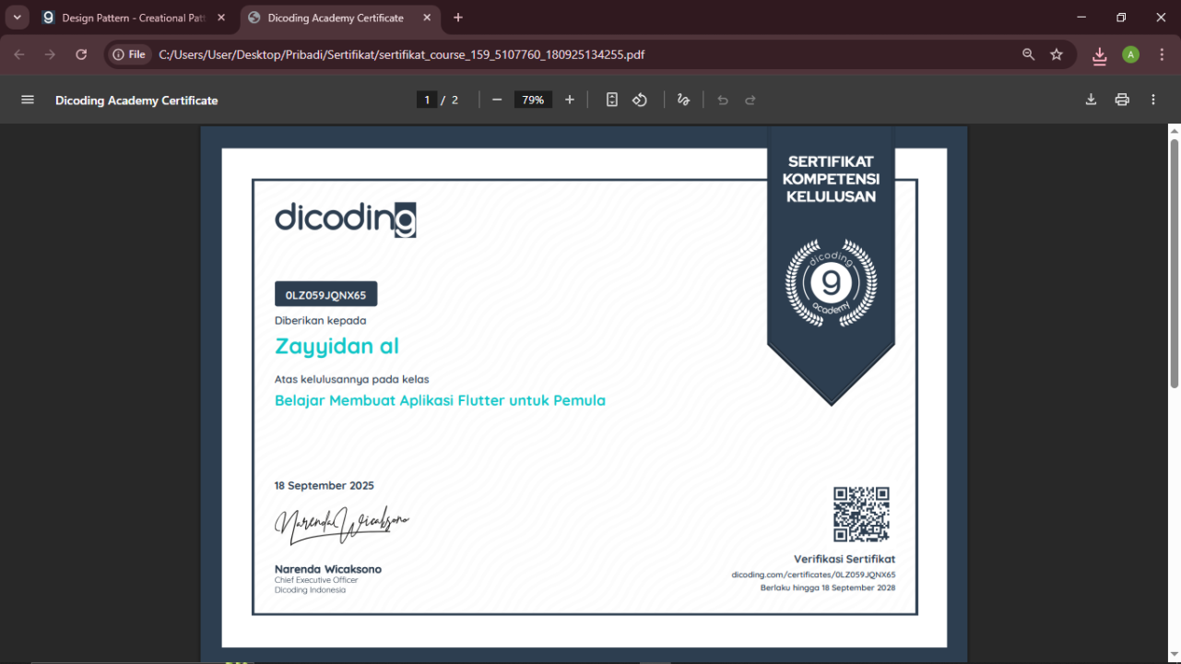
Task: Download the PDF from the viewer toolbar
Action: pyautogui.click(x=1091, y=100)
